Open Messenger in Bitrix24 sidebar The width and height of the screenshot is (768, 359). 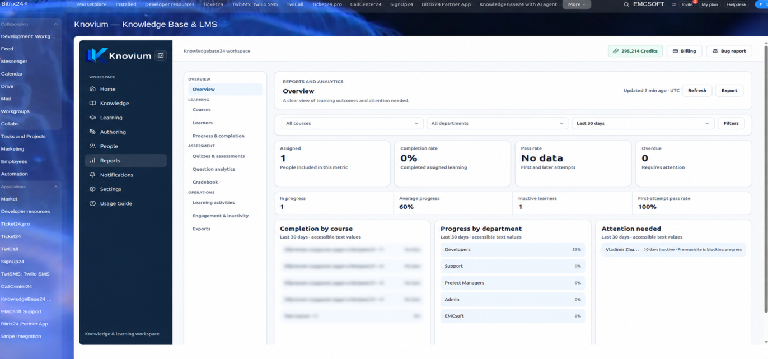pos(14,61)
